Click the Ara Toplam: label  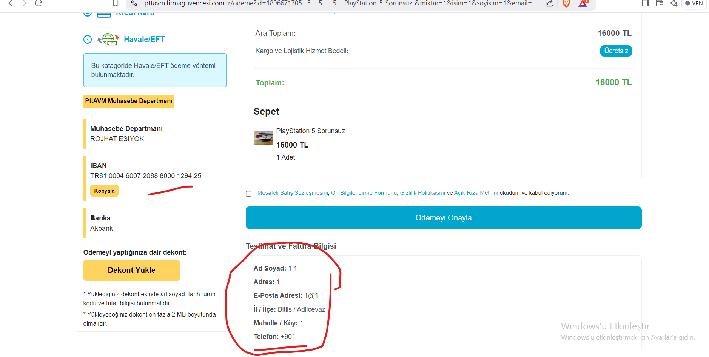276,33
